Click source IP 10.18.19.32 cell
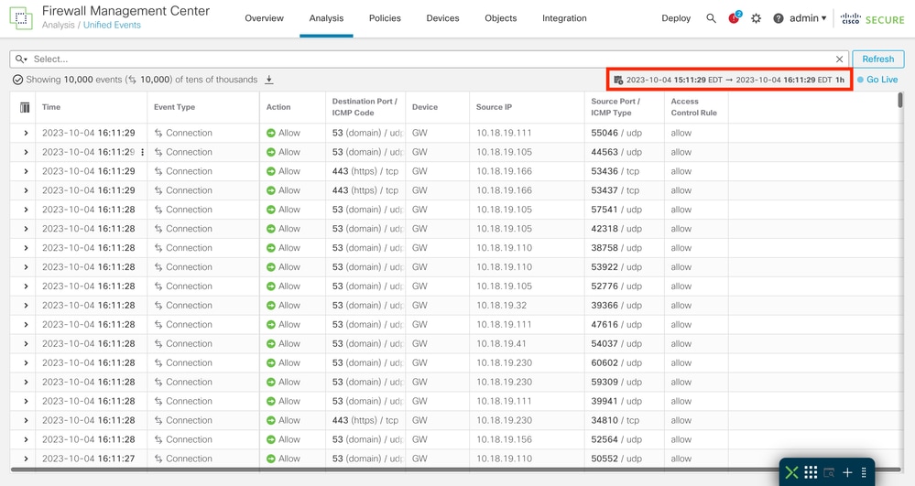 click(x=501, y=305)
